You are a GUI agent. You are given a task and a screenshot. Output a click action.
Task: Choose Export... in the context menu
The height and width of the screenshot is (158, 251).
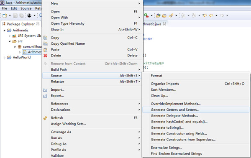coord(92,96)
